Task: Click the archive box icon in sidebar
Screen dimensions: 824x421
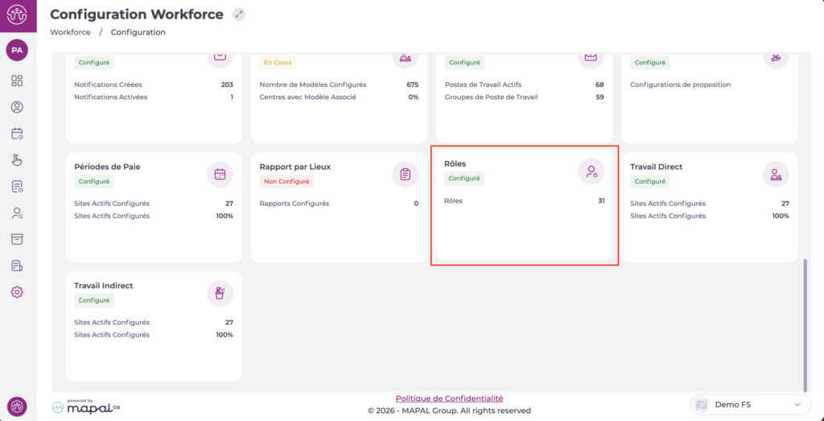Action: pyautogui.click(x=17, y=239)
